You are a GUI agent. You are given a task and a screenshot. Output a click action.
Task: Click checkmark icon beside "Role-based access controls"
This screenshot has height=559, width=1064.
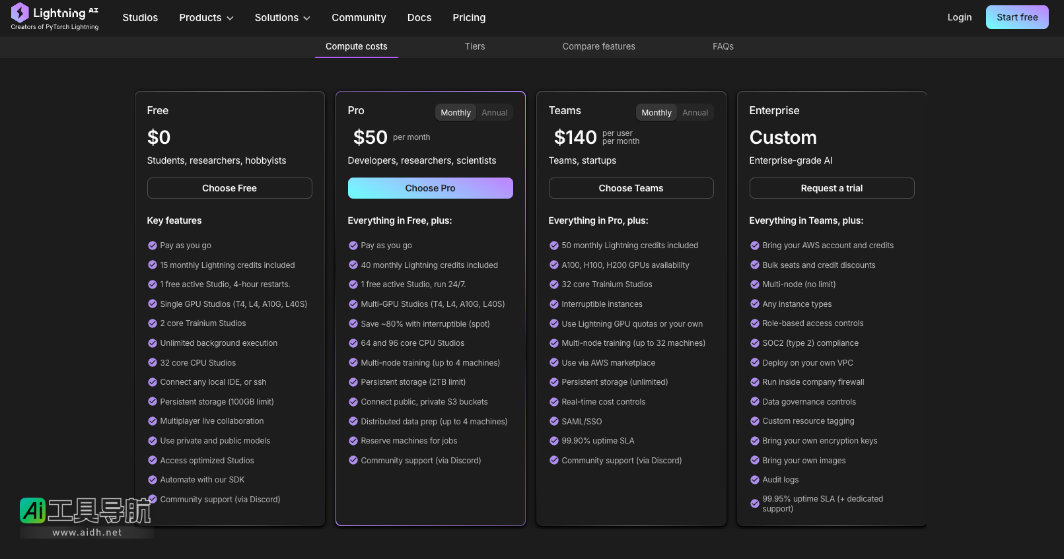pos(755,323)
